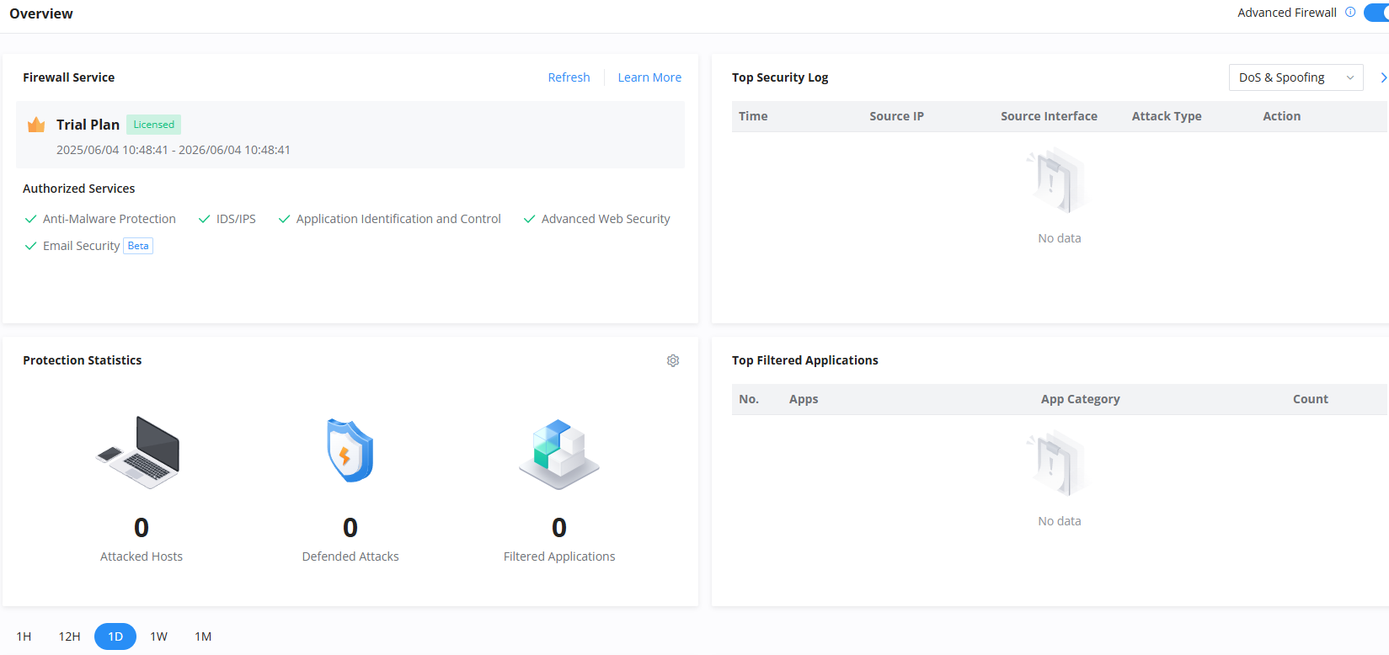Toggle the Advanced Firewall switch
The image size is (1389, 655).
point(1377,13)
